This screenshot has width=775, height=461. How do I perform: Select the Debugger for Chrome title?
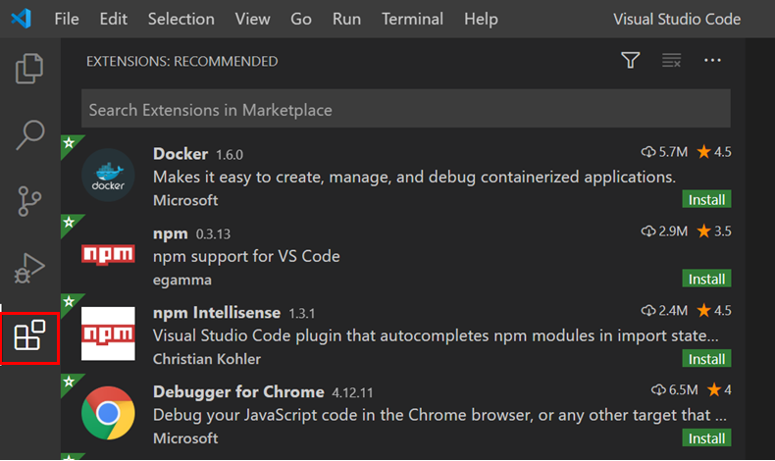238,391
